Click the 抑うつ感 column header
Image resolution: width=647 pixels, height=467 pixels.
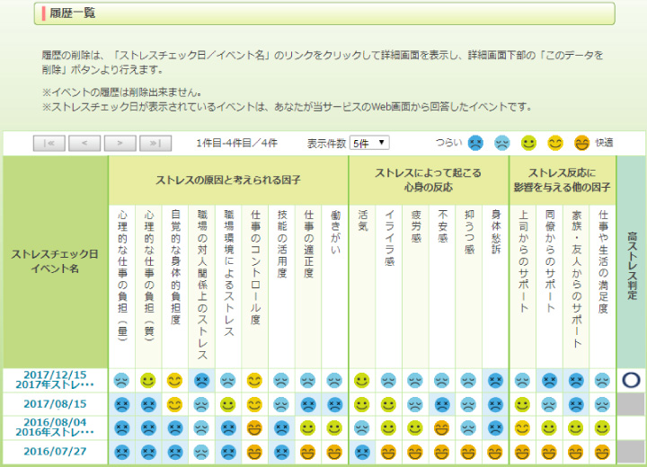(469, 286)
